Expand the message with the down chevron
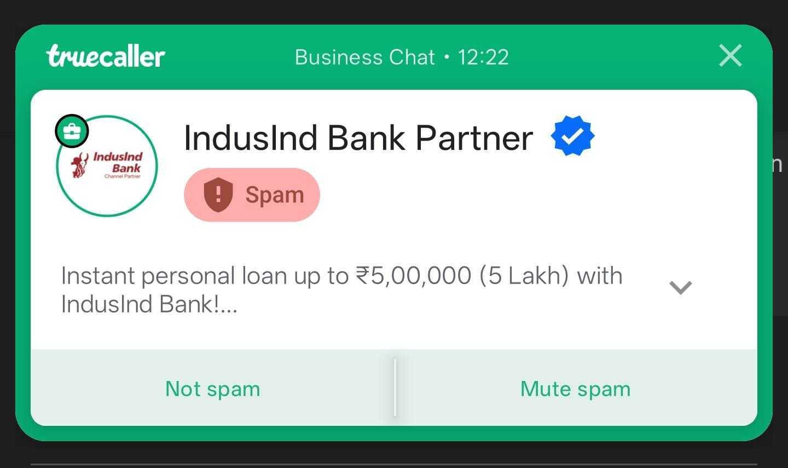 click(681, 287)
